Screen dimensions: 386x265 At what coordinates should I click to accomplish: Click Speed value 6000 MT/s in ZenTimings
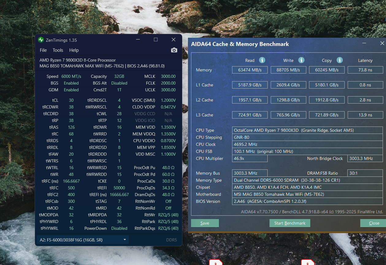pos(71,76)
